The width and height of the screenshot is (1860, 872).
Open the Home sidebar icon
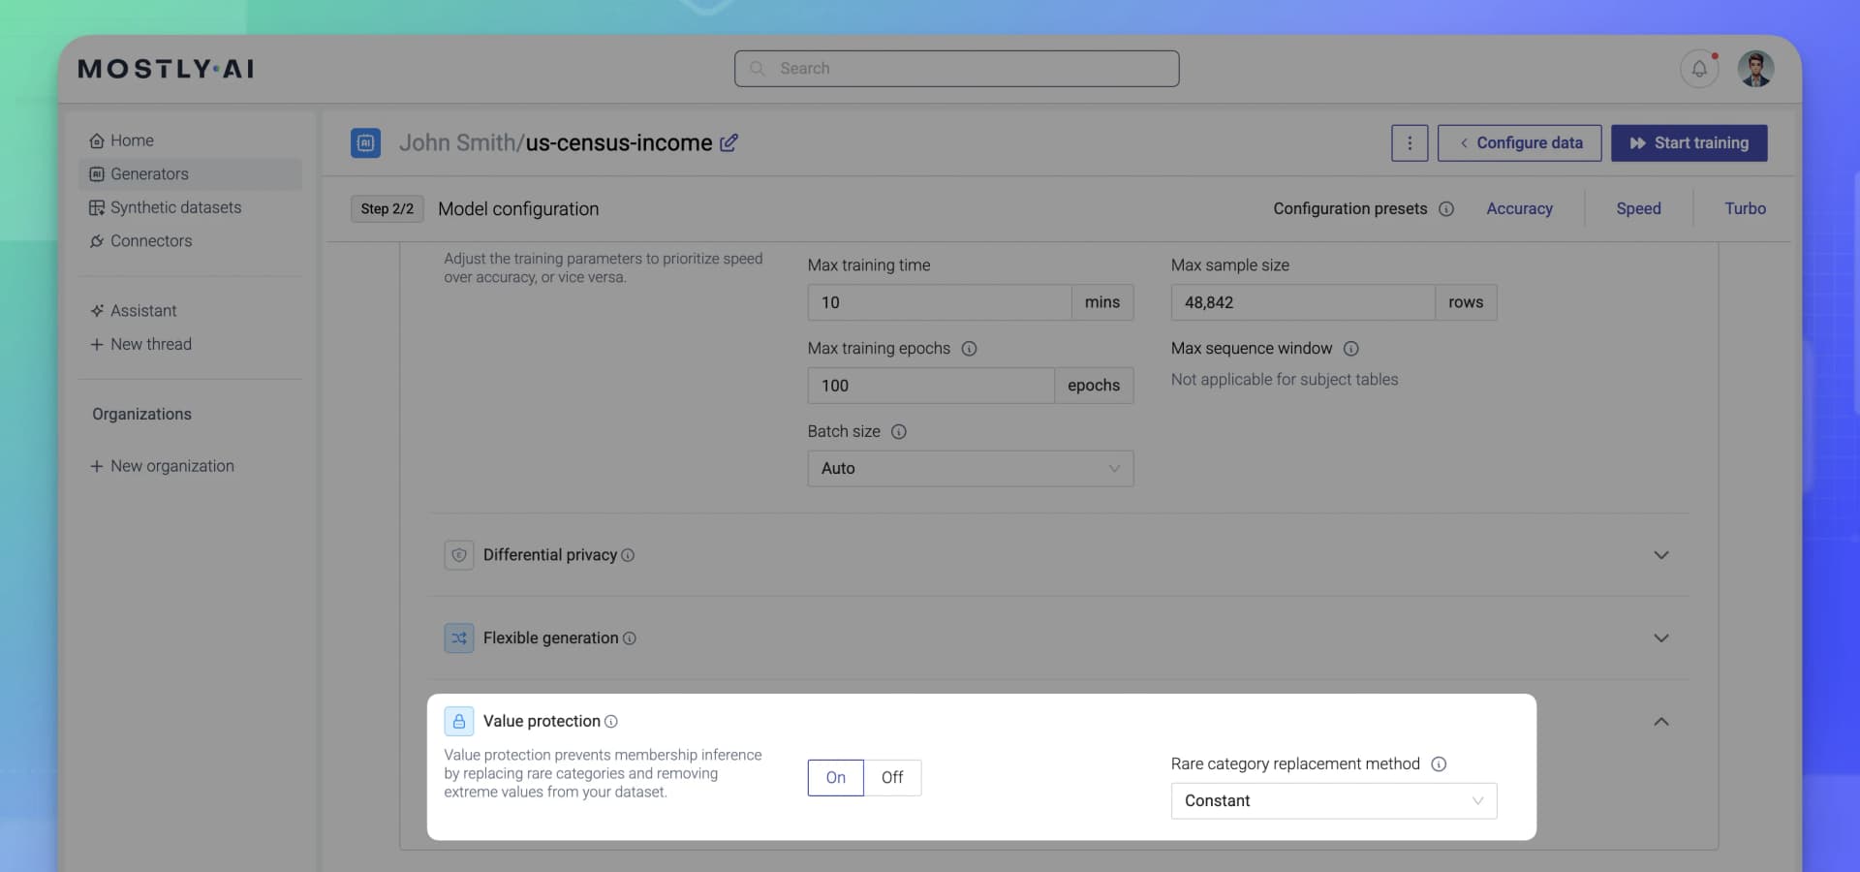click(x=97, y=140)
